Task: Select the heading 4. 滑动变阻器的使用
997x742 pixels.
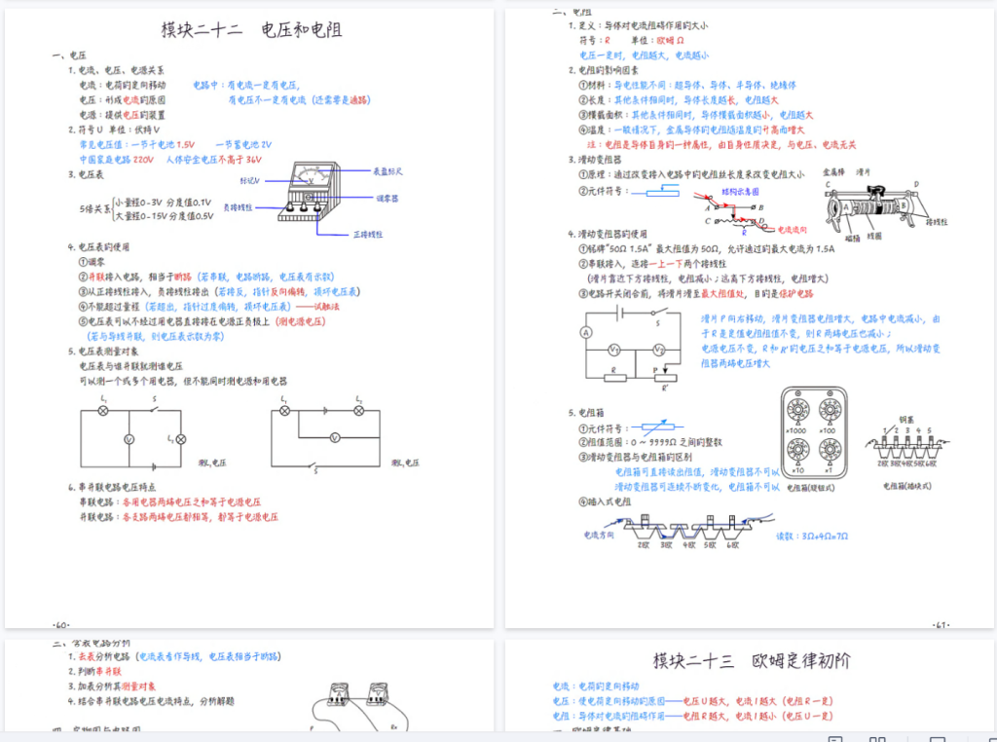Action: click(608, 234)
